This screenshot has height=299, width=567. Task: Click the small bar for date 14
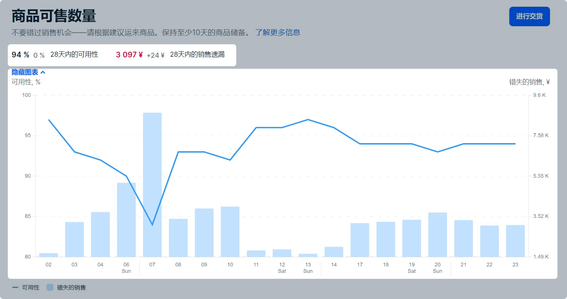tap(334, 252)
